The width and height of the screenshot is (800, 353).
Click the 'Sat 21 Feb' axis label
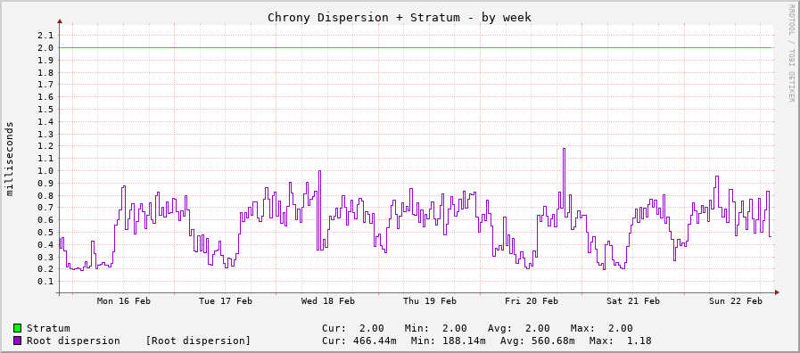pos(633,301)
